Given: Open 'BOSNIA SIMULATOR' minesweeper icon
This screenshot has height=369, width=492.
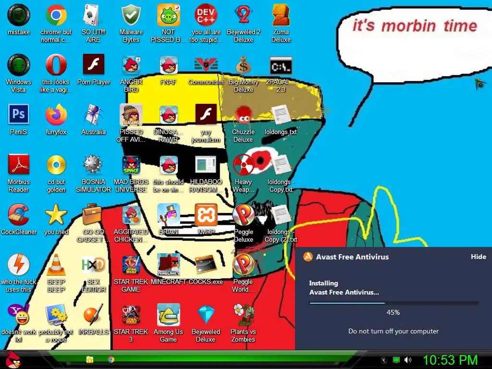Looking at the screenshot, I should tap(93, 165).
